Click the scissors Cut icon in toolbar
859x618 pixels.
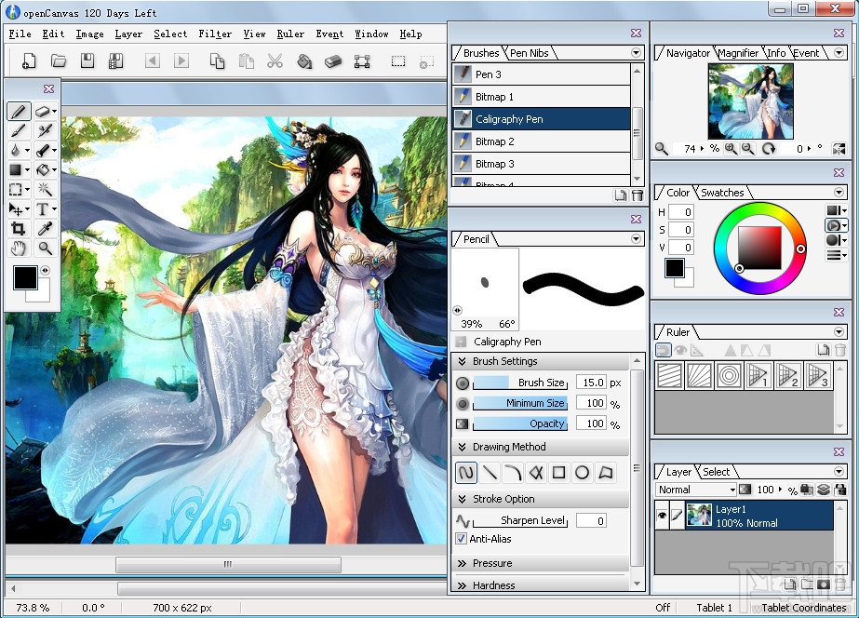[275, 61]
